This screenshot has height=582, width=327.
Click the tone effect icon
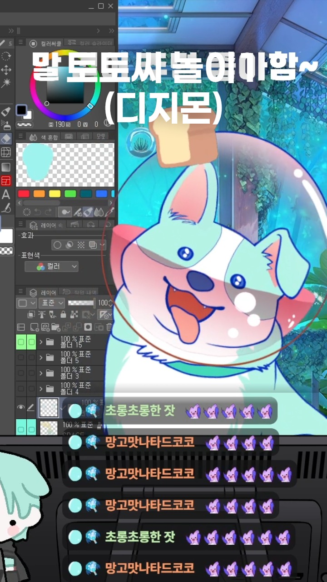pos(81,245)
